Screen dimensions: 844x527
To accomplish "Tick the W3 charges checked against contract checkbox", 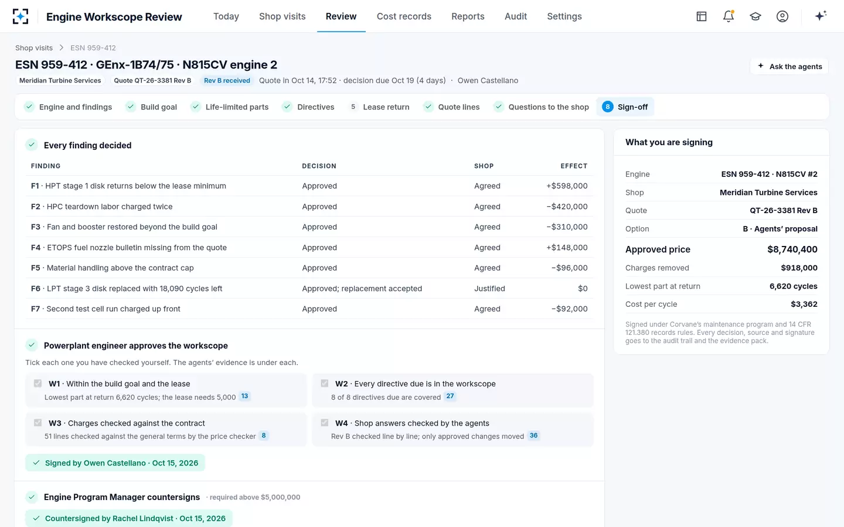I will tap(38, 423).
